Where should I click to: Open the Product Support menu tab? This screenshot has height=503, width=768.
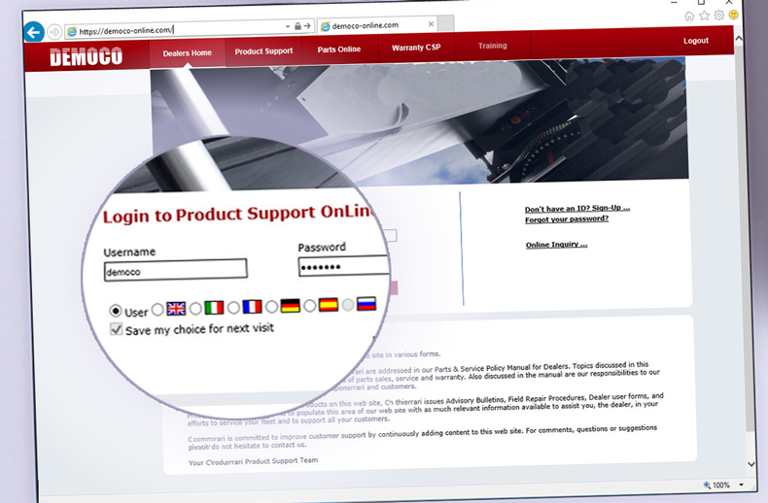[x=263, y=49]
